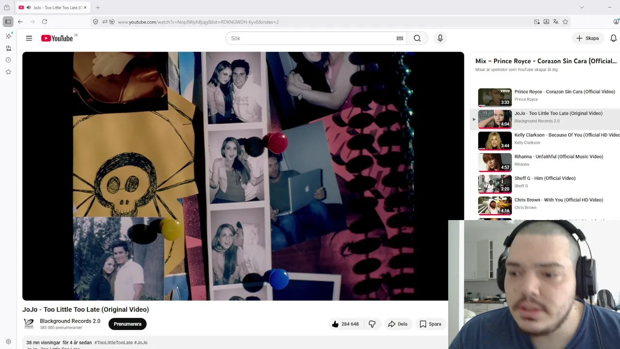
Task: Click the 385 000 prenumeranter text
Action: (61, 328)
